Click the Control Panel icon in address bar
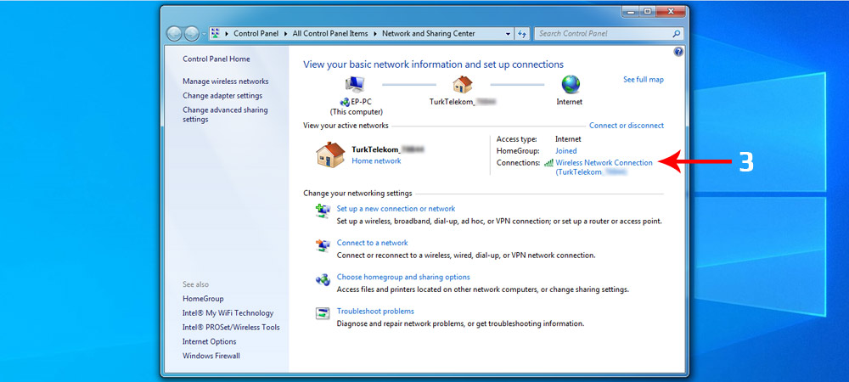The height and width of the screenshot is (382, 849). 215,34
